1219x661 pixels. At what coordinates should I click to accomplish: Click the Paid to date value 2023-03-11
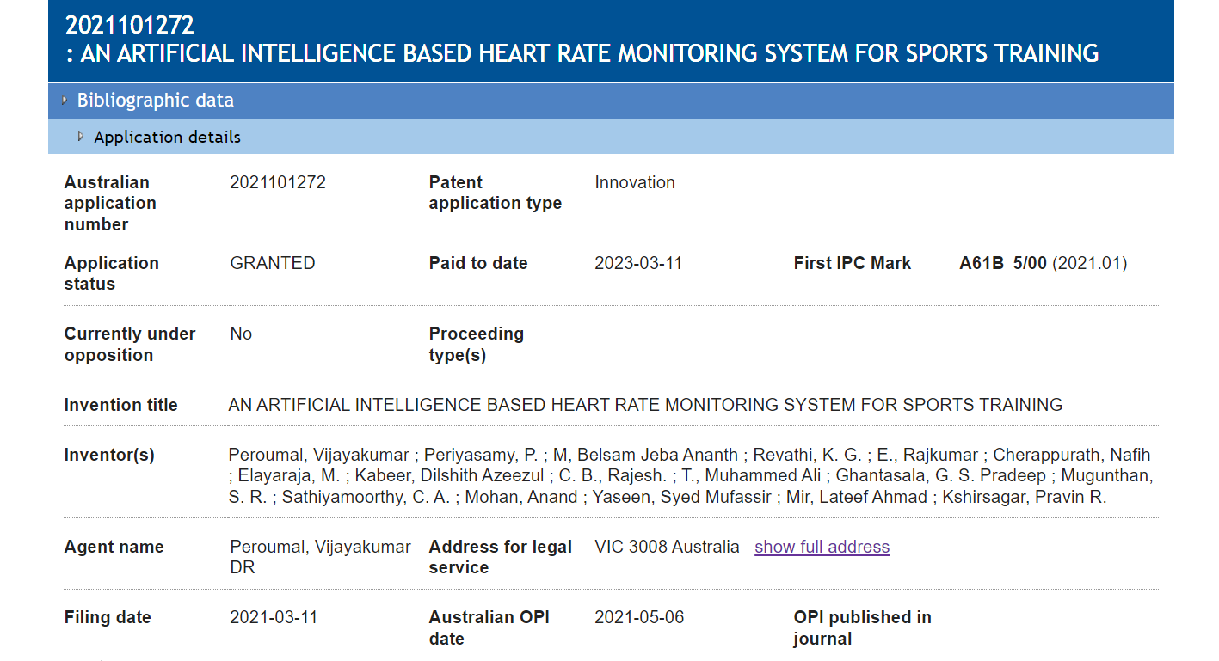point(638,263)
